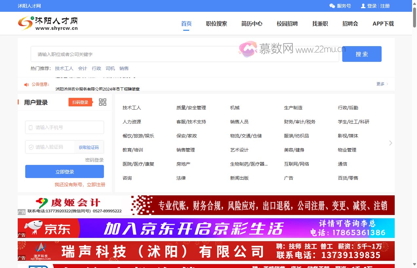Switch to 扫码登录 login mode

[x=80, y=102]
